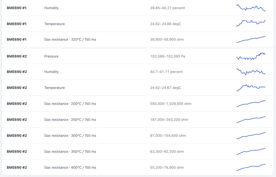Open the 200°C gas resistance sparkline
The height and width of the screenshot is (177, 276).
click(x=251, y=103)
